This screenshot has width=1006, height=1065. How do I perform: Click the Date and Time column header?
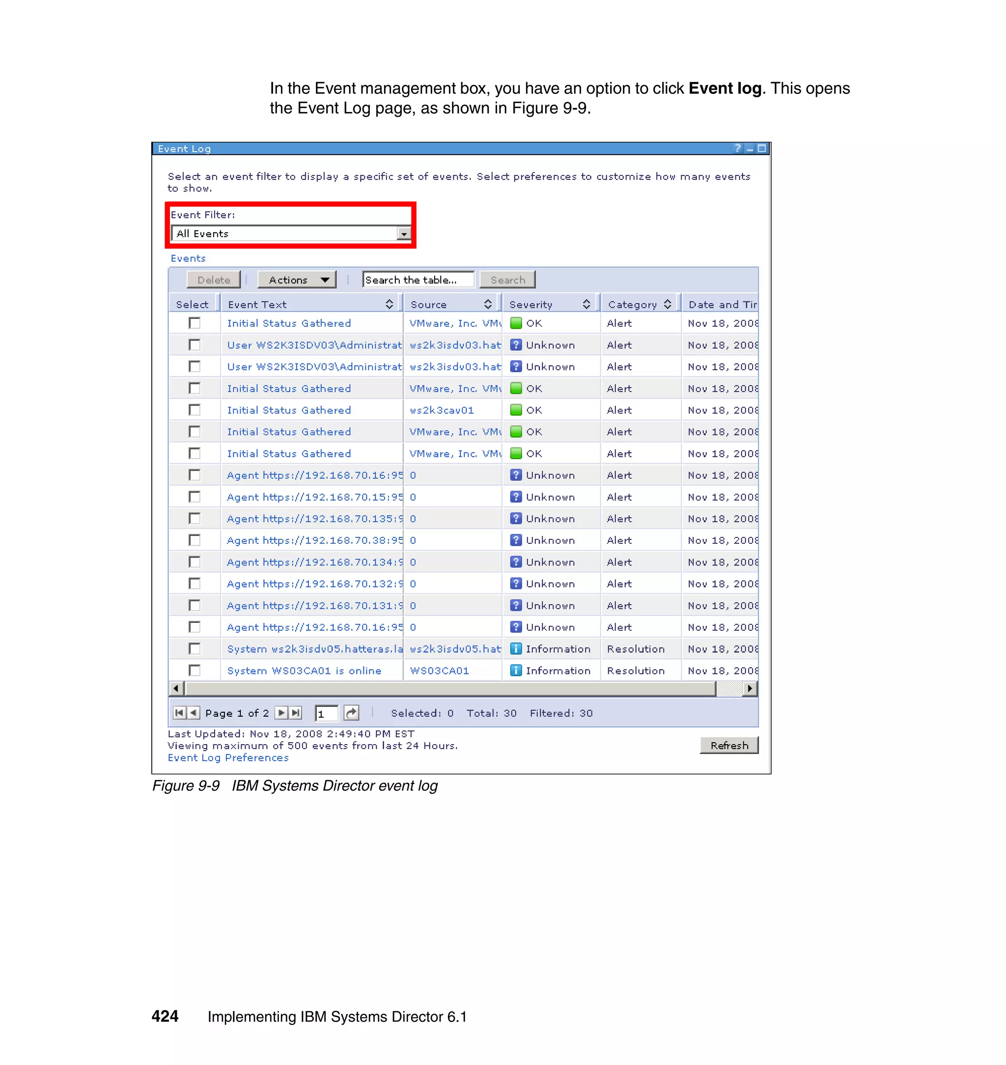[723, 304]
